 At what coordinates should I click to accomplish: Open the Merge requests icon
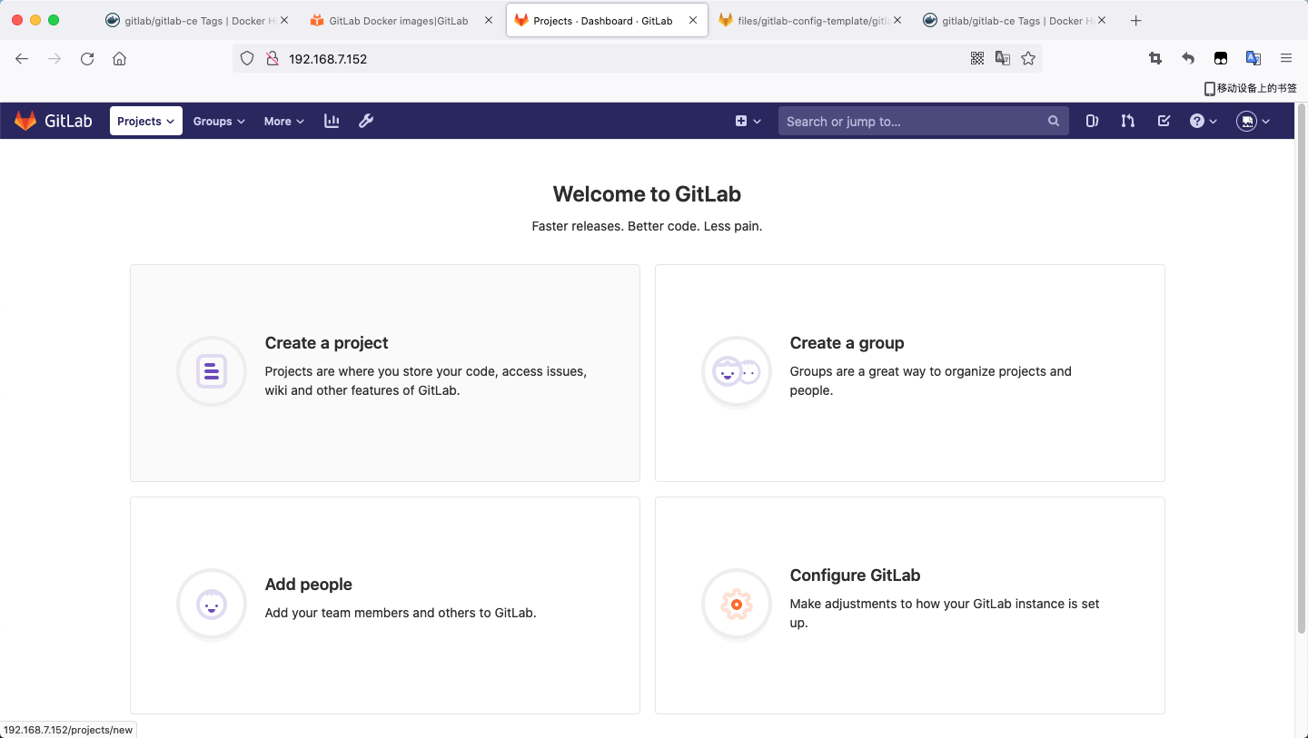1127,121
